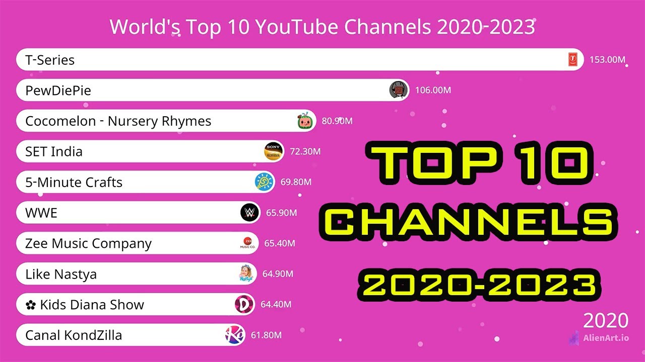Viewport: 645px width, 362px height.
Task: Click the chart title World's Top 10 YouTube Channels
Action: pyautogui.click(x=322, y=27)
